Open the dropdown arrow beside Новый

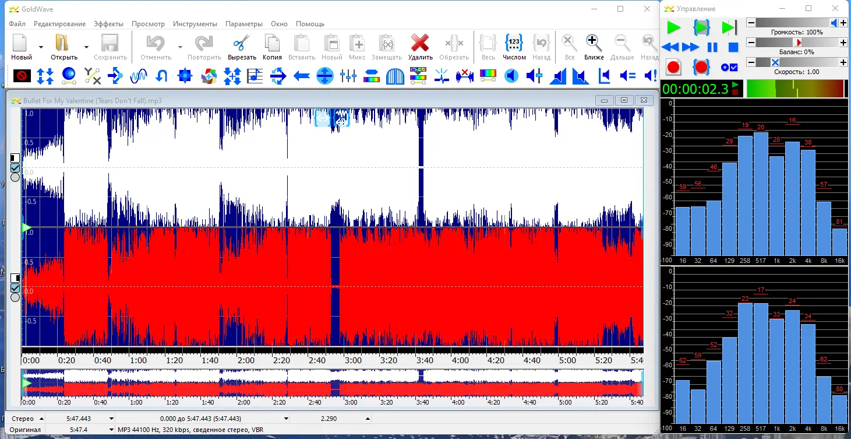(x=41, y=47)
